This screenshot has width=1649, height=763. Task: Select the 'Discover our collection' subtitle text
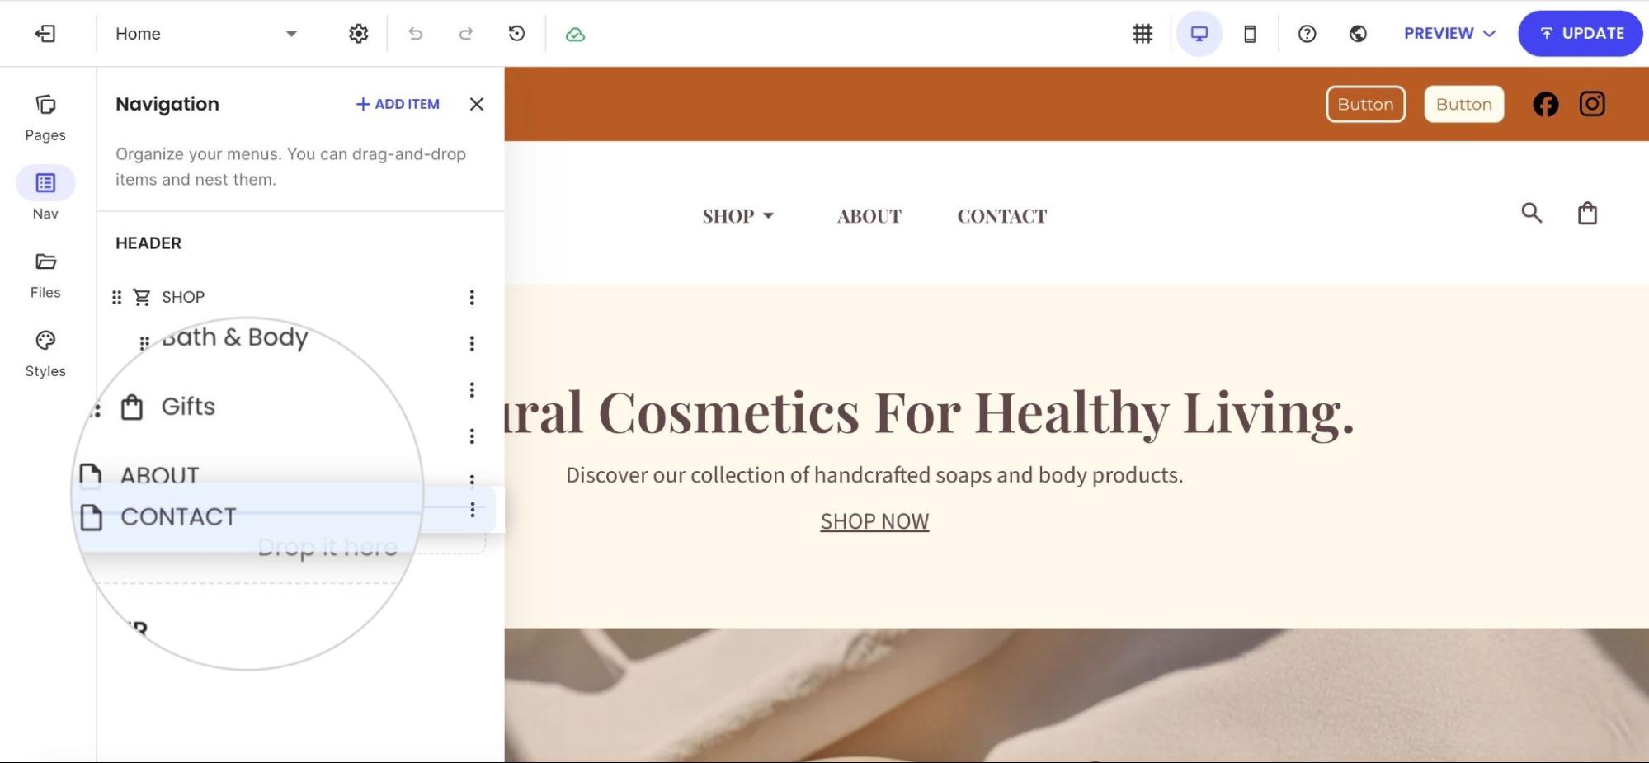pos(874,475)
